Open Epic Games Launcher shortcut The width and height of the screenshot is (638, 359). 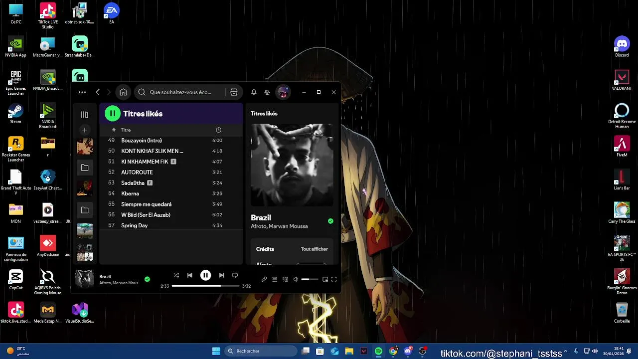[15, 83]
